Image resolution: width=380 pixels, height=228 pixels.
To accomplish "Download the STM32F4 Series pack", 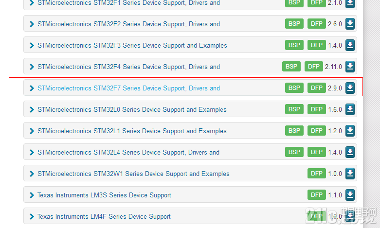I will coord(350,67).
